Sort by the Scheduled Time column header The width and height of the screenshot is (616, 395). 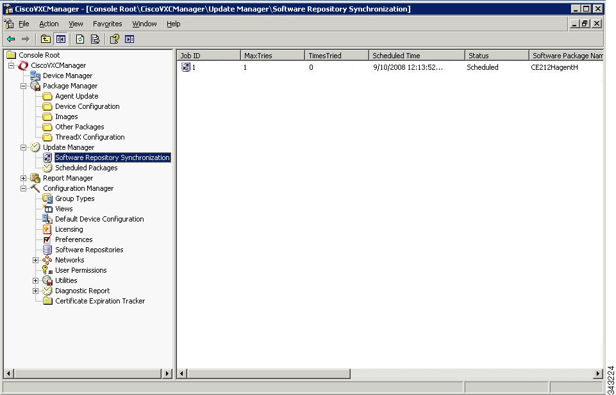coord(417,56)
